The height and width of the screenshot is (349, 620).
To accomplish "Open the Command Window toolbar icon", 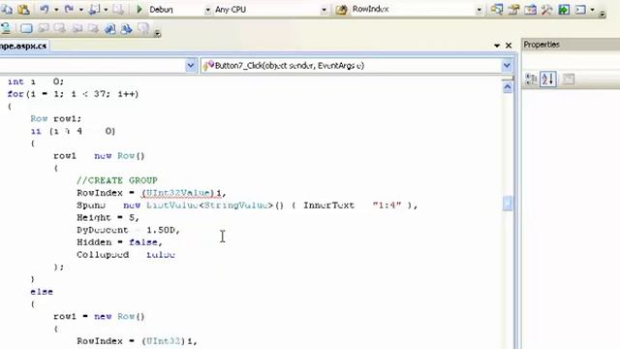I will (x=580, y=9).
